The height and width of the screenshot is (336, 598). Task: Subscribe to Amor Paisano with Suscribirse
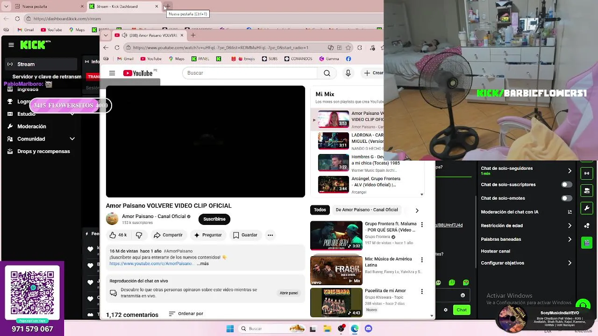214,219
